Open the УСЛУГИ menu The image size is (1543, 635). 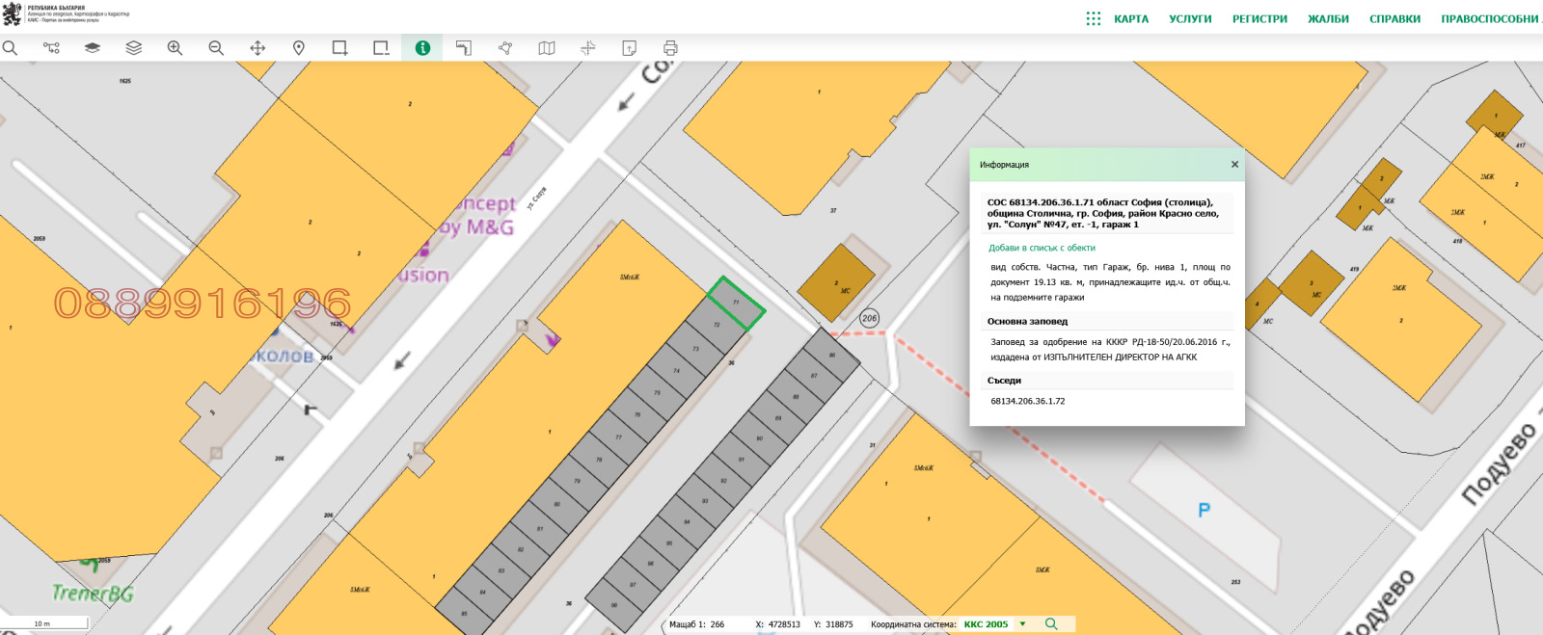1190,19
